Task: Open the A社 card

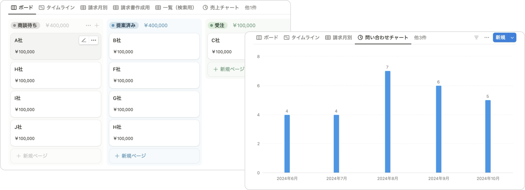Action: (56, 46)
